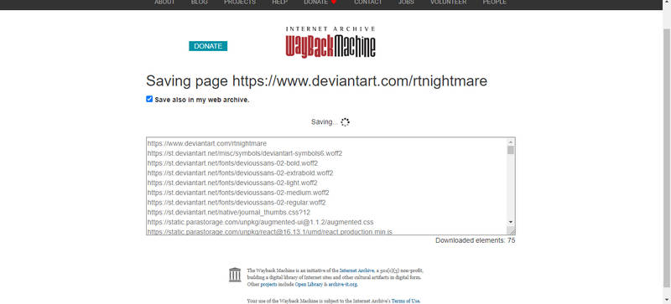This screenshot has width=671, height=304.
Task: Click the Saving page heading text
Action: tap(317, 80)
